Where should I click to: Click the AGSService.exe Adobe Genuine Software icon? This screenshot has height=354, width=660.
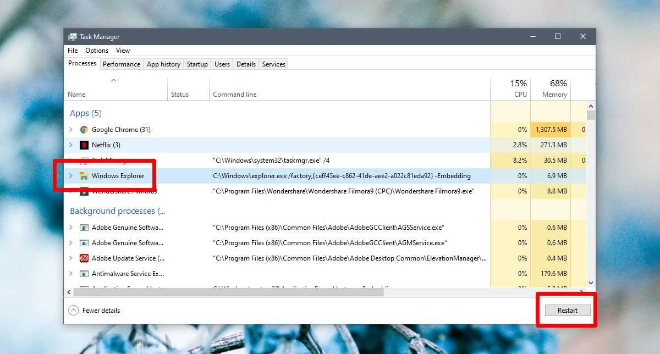coord(84,228)
